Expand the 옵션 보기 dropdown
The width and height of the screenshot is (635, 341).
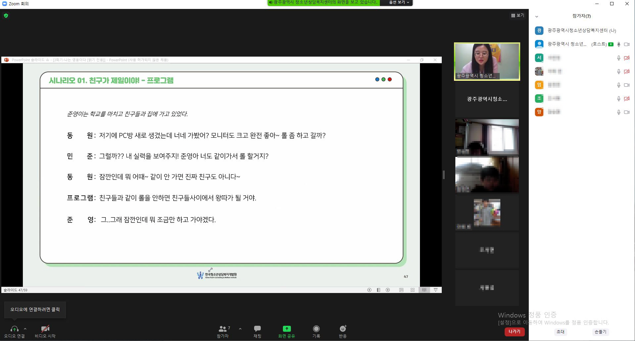pyautogui.click(x=399, y=3)
